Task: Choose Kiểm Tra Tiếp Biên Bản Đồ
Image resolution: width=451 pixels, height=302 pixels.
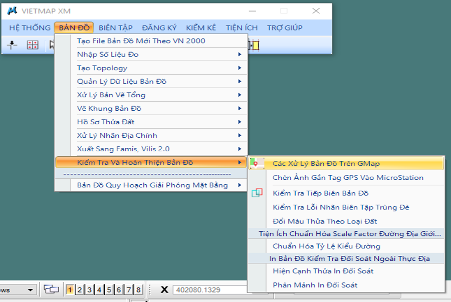Action: tap(346, 193)
